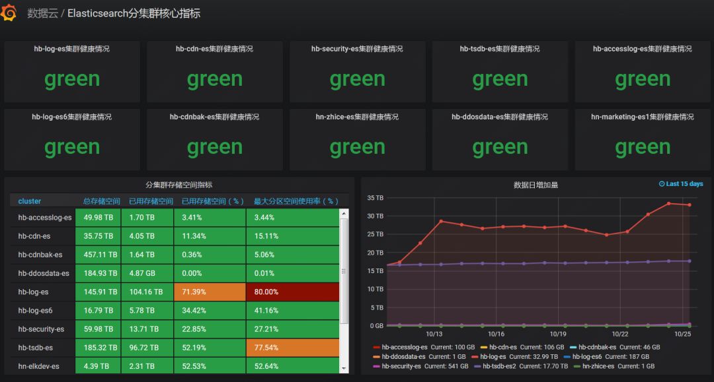Image resolution: width=714 pixels, height=382 pixels.
Task: Click green status value in hb-security-es panel
Action: click(x=357, y=79)
